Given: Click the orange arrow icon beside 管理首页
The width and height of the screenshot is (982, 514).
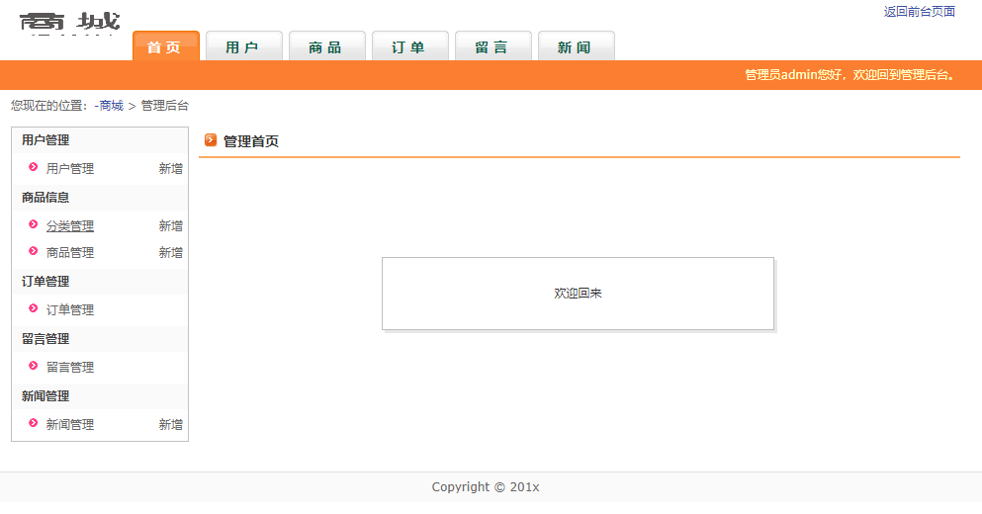Looking at the screenshot, I should [x=211, y=140].
